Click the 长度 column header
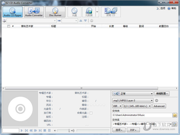180x135 pixels. (111, 26)
